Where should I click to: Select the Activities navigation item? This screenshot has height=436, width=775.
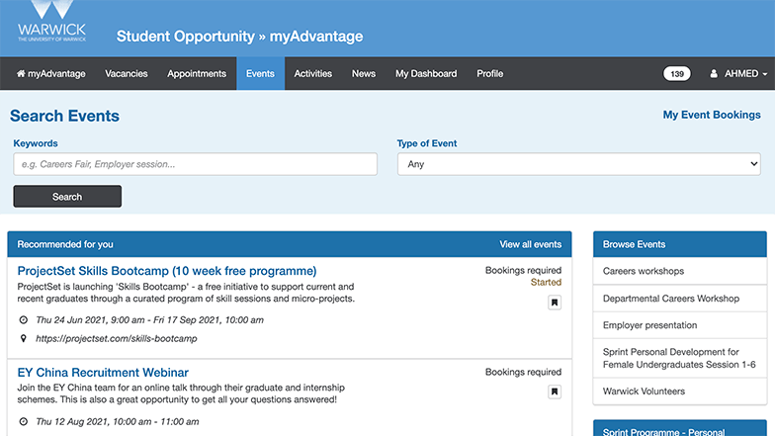point(313,74)
